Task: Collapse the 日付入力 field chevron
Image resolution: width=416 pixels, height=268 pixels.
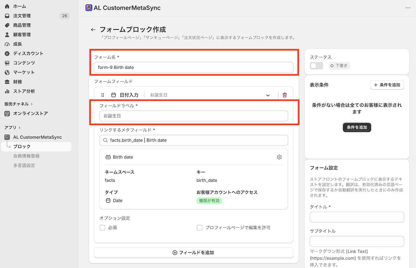Action: click(268, 95)
